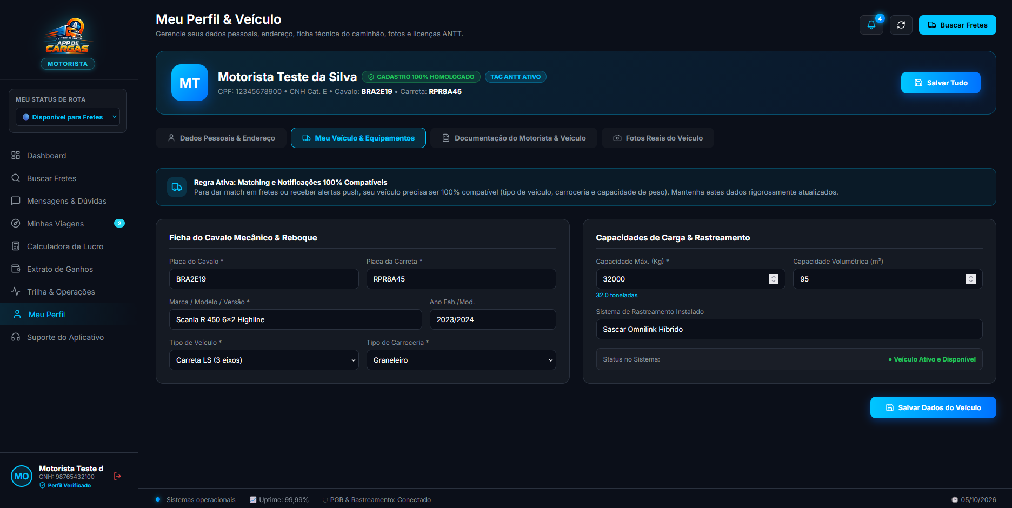The height and width of the screenshot is (508, 1012).
Task: Click the MT avatar tile
Action: pos(190,83)
